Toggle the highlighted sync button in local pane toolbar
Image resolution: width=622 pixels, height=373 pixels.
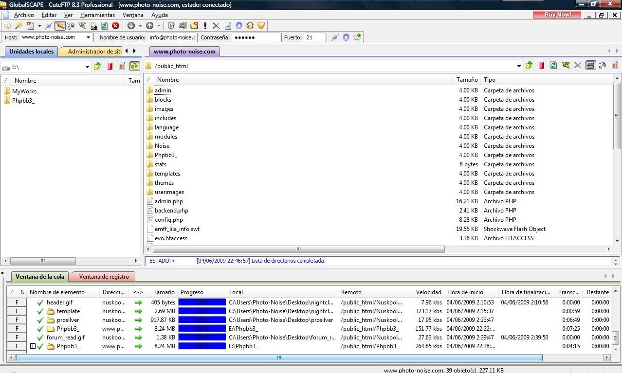tap(135, 67)
